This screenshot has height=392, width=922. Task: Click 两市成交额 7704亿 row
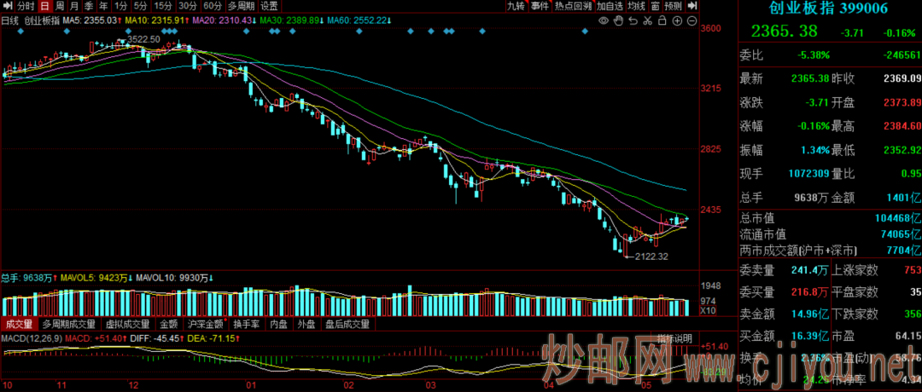(830, 251)
